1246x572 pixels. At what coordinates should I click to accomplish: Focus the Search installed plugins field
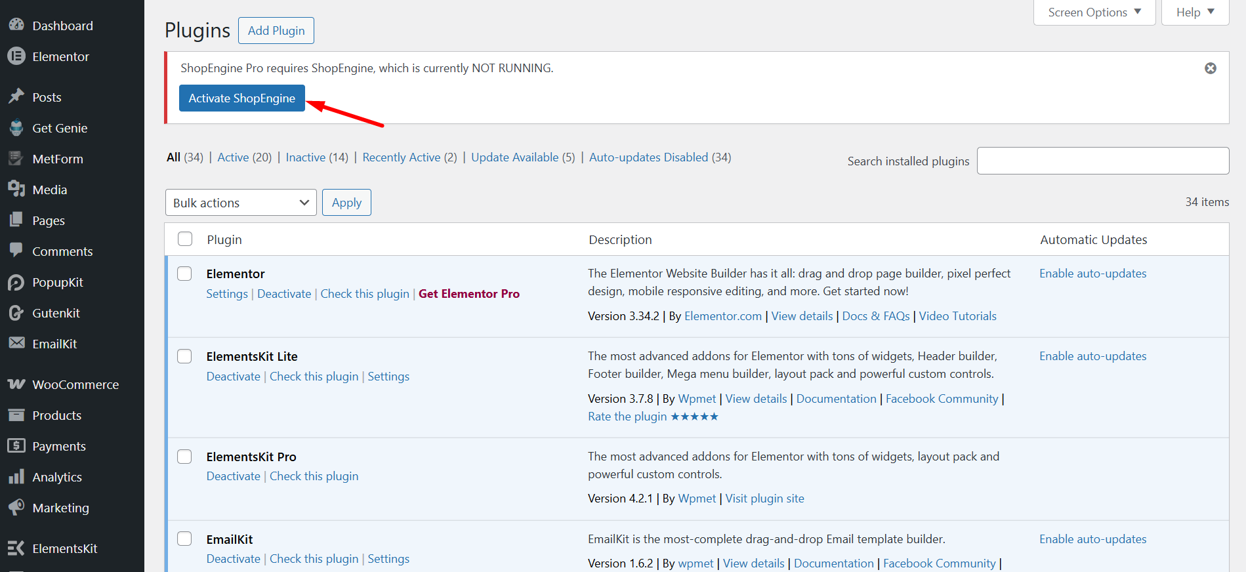(x=1103, y=161)
